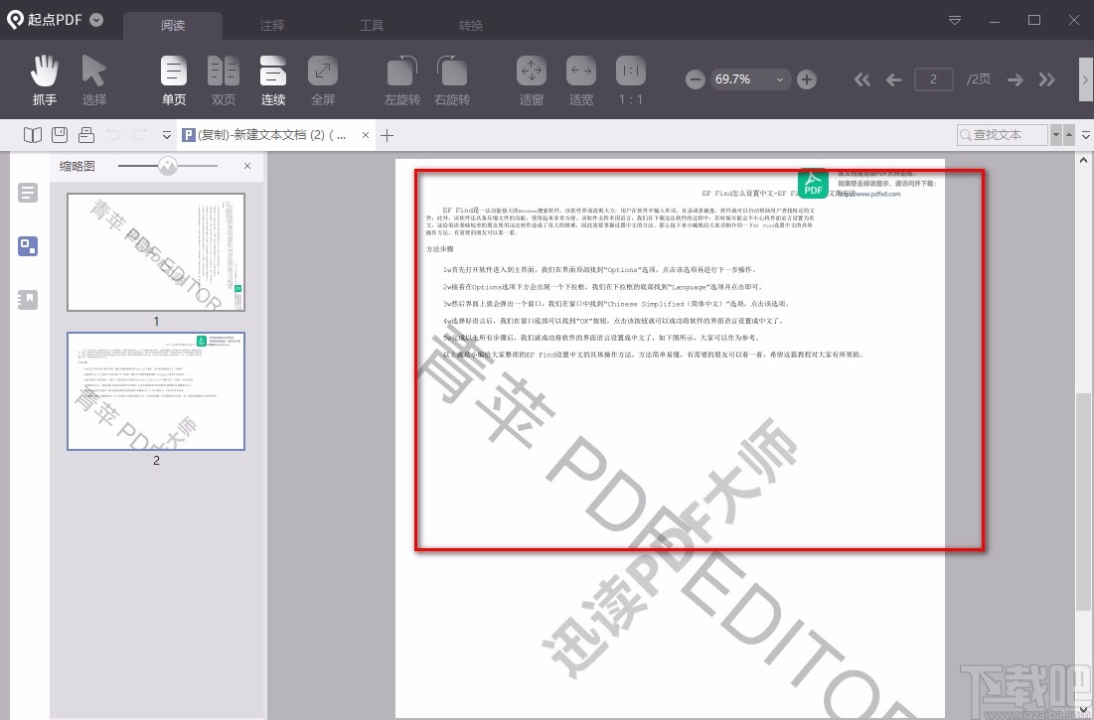Click the save (floppy disk) icon
Image resolution: width=1094 pixels, height=720 pixels.
(x=60, y=134)
